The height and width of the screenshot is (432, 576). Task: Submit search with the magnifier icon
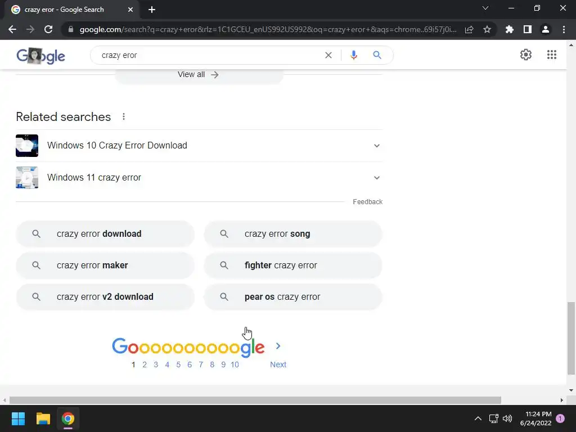point(377,55)
